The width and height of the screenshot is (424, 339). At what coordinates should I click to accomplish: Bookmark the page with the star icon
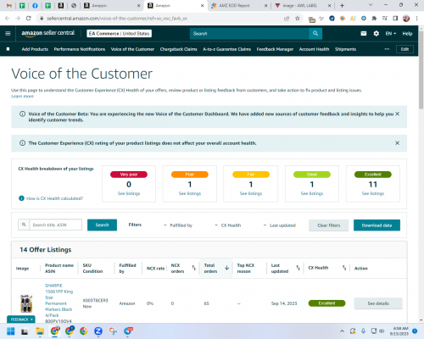298,19
